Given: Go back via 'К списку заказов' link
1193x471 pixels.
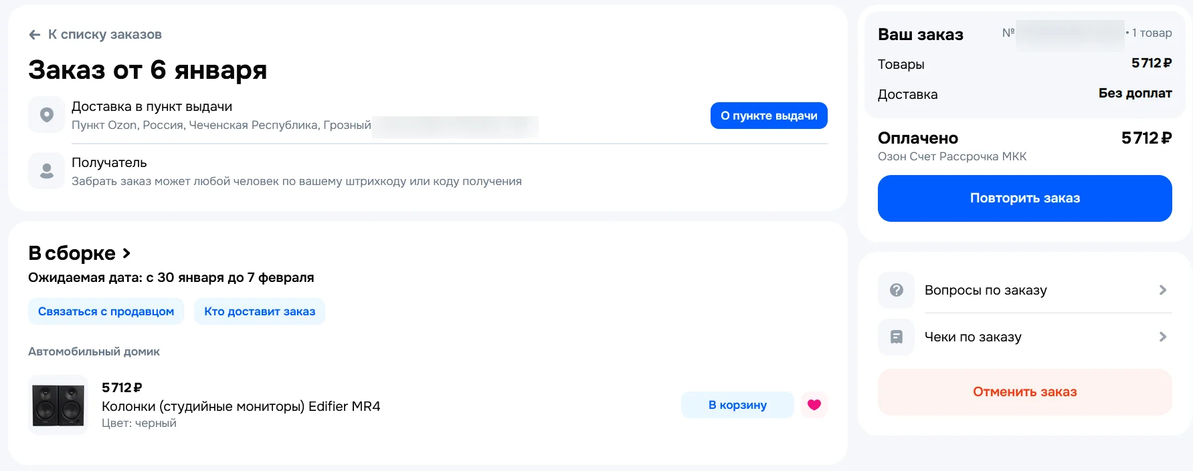Looking at the screenshot, I should (x=105, y=35).
